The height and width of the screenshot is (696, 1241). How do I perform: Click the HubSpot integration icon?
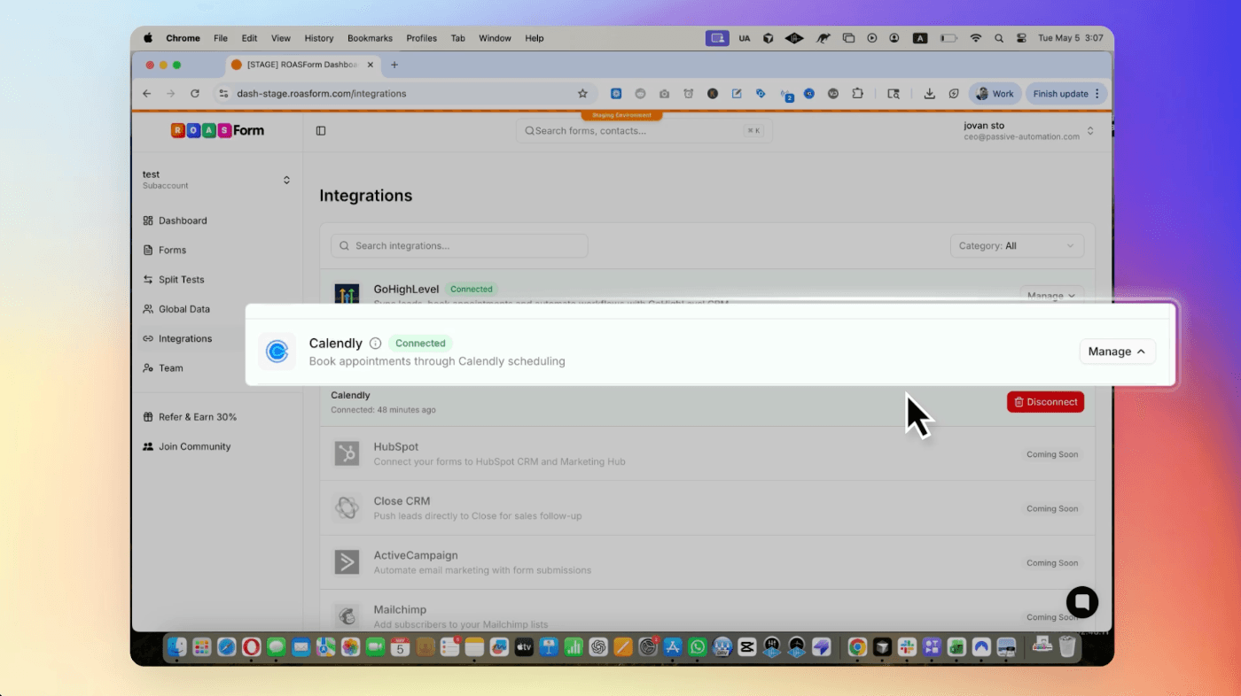(347, 453)
